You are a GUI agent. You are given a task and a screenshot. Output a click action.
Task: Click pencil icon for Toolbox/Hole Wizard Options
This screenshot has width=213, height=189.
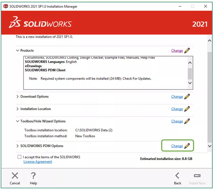tap(187, 121)
